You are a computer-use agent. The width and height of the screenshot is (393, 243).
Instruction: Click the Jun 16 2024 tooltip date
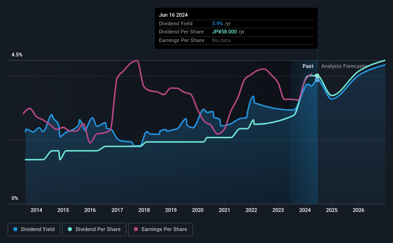point(173,15)
